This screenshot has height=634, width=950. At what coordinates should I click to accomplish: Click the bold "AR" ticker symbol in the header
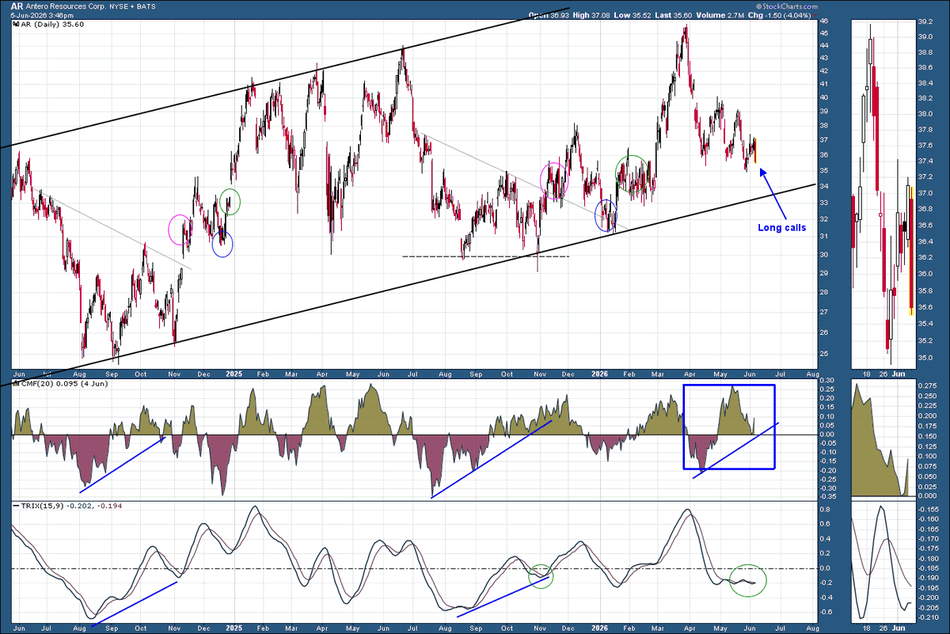(17, 5)
